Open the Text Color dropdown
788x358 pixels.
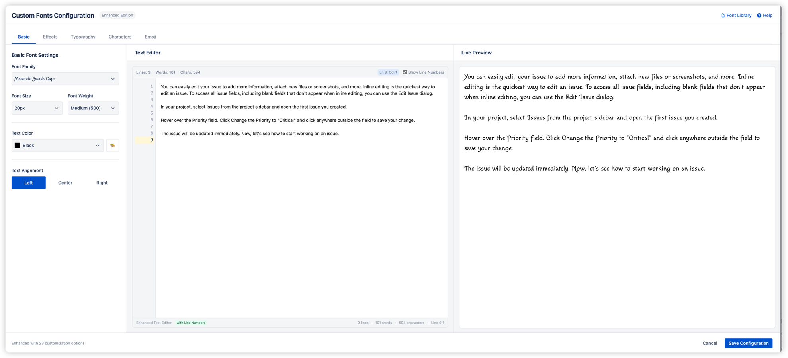(57, 145)
